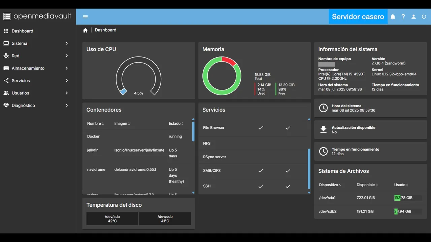Viewport: 431px width, 242px height.
Task: Toggle the hamburger menu icon
Action: click(85, 16)
